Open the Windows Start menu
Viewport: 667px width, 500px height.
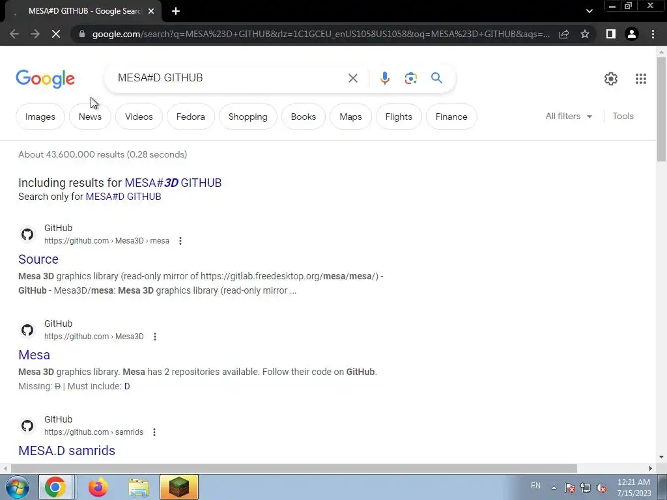[18, 487]
